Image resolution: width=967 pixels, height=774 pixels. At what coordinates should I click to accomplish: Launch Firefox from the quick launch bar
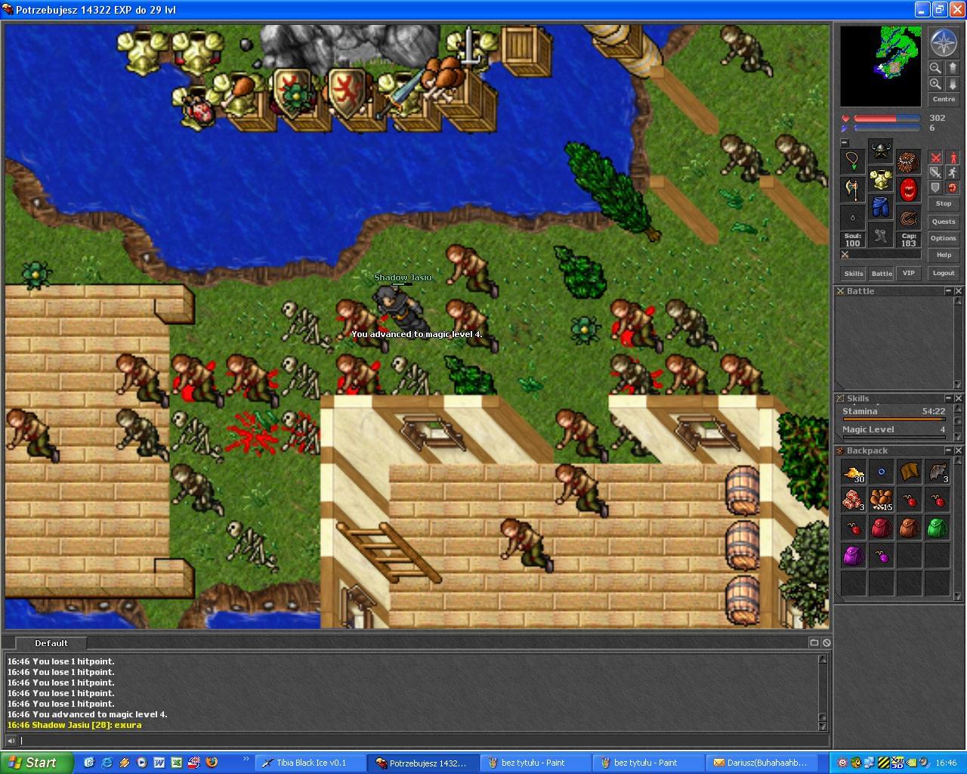coord(211,763)
